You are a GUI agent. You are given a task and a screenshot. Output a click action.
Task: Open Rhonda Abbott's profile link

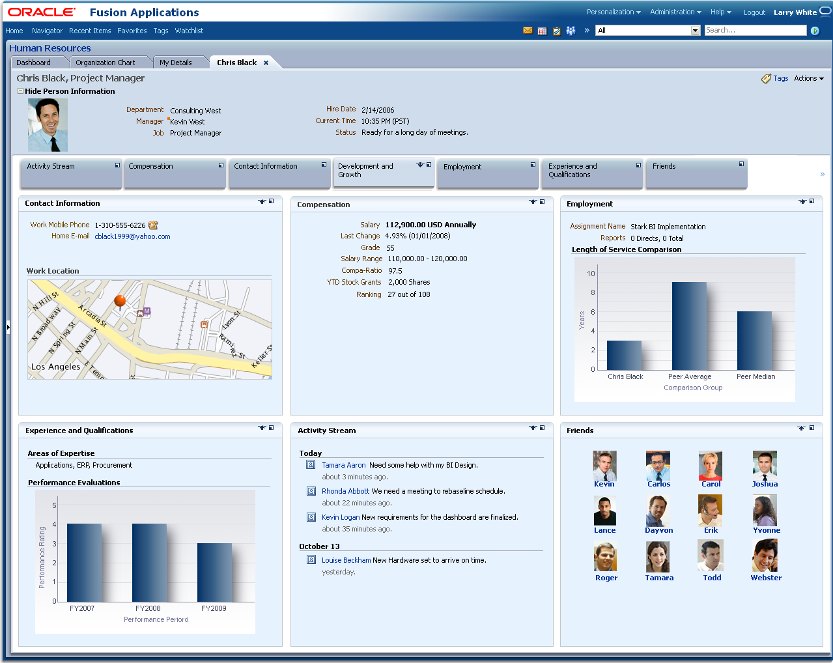click(345, 491)
